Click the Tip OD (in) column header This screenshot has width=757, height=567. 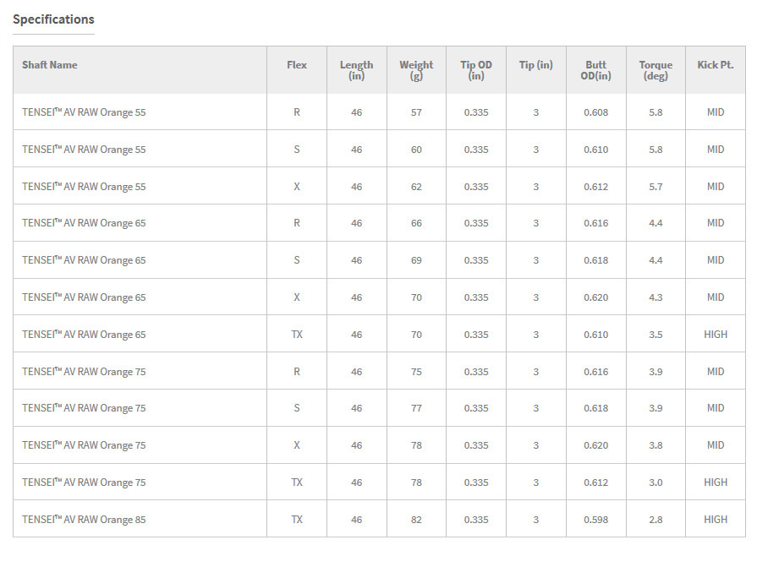[476, 70]
